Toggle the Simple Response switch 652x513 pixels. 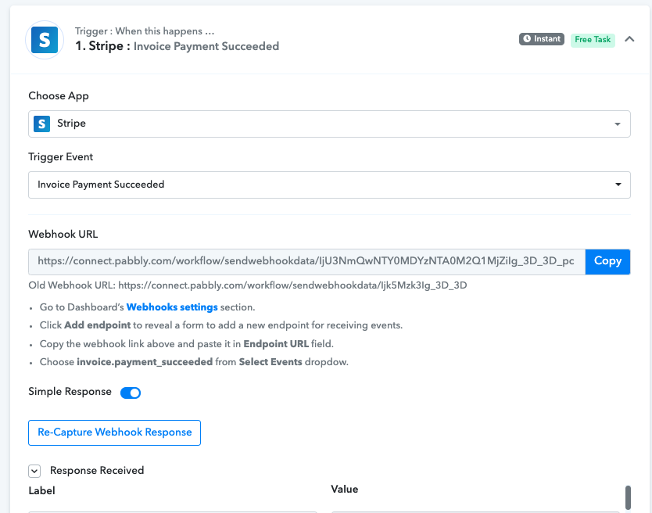[130, 393]
